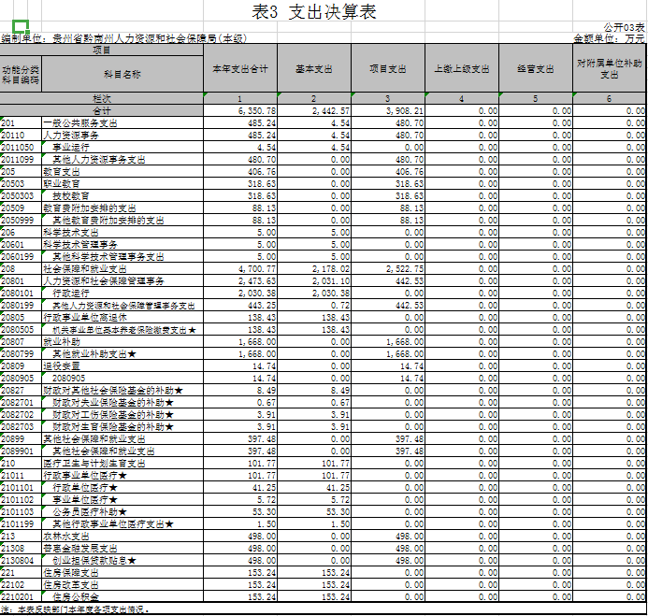Viewport: 648px width, 616px height.
Task: Select '其他就业补助支出★' cell
Action: [x=122, y=353]
